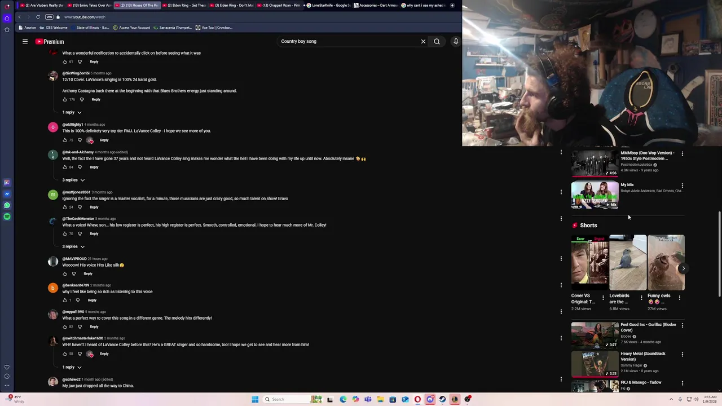Go back using the browser back arrow
This screenshot has height=406, width=722.
(x=19, y=17)
